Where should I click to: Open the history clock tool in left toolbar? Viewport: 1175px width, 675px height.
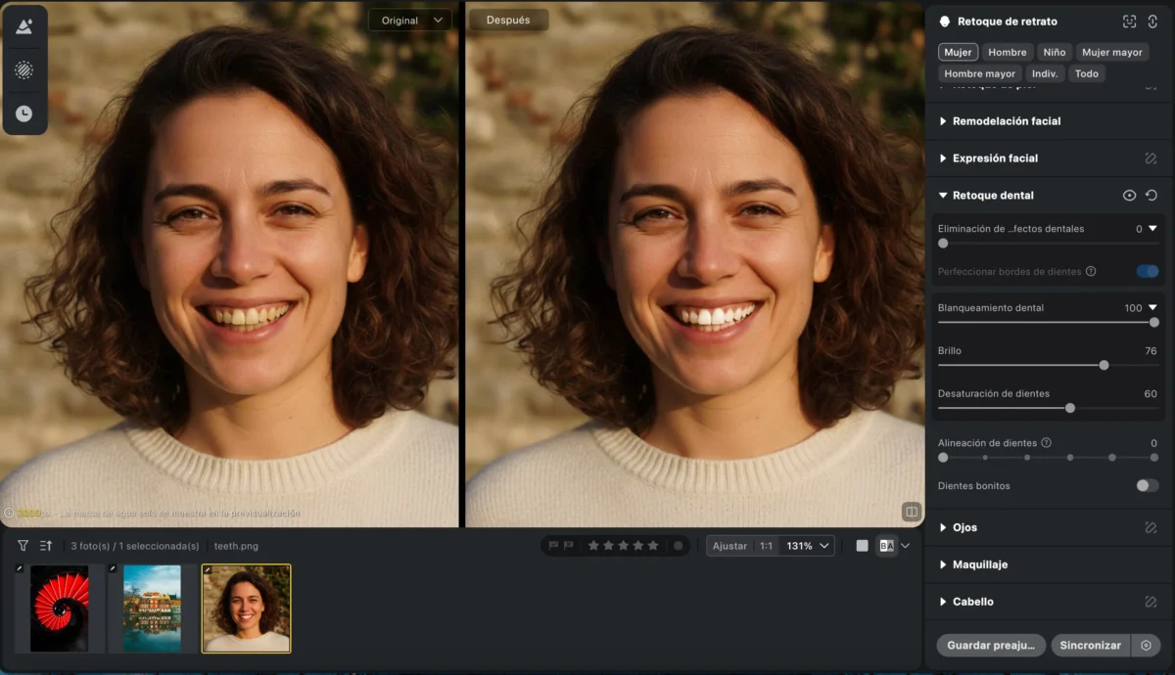click(23, 113)
